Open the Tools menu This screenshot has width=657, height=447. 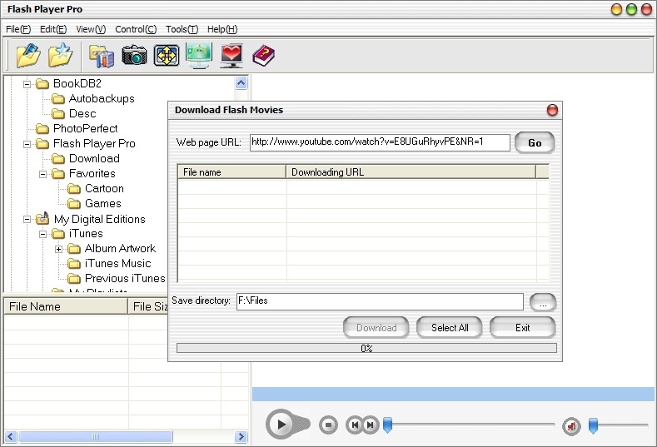coord(182,29)
